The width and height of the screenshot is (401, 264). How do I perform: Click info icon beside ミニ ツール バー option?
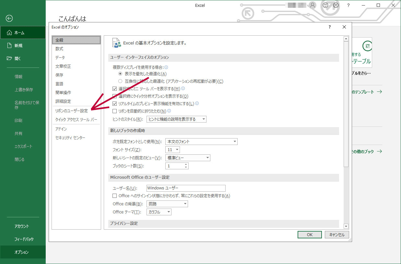click(x=183, y=88)
